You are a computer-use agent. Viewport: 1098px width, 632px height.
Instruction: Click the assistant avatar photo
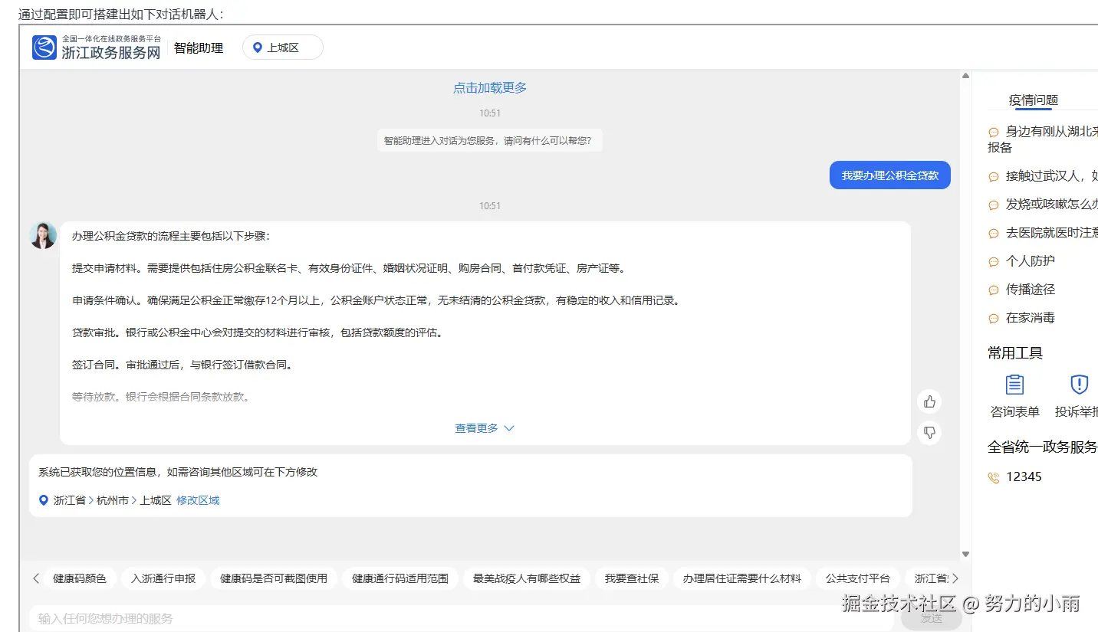point(43,235)
